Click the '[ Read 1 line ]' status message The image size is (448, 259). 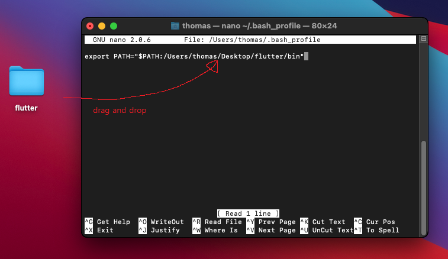point(248,213)
